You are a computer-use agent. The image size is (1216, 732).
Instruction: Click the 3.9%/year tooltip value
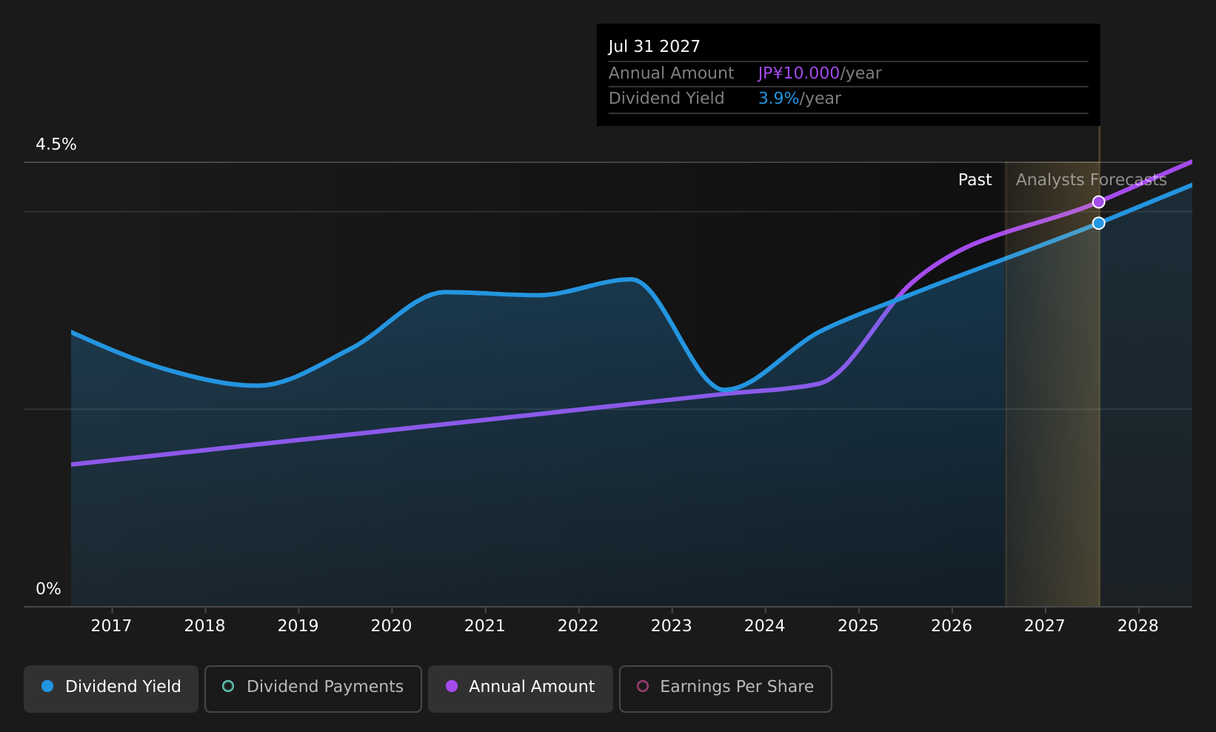pos(799,99)
